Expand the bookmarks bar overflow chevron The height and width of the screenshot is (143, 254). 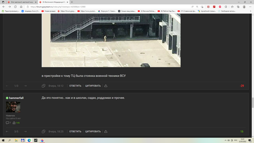pos(250,11)
